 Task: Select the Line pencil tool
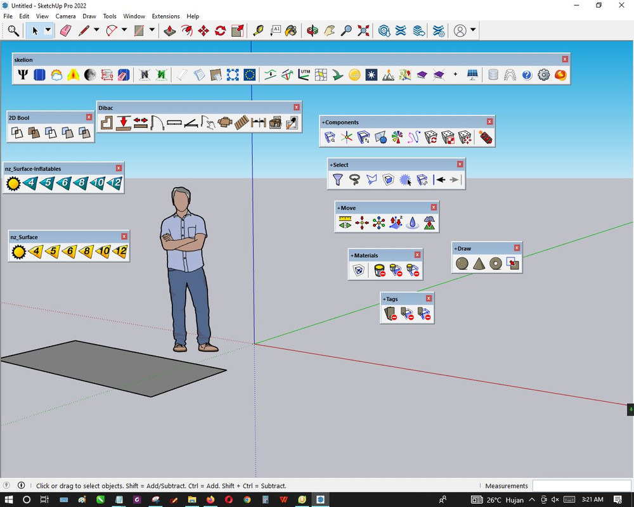tap(84, 30)
